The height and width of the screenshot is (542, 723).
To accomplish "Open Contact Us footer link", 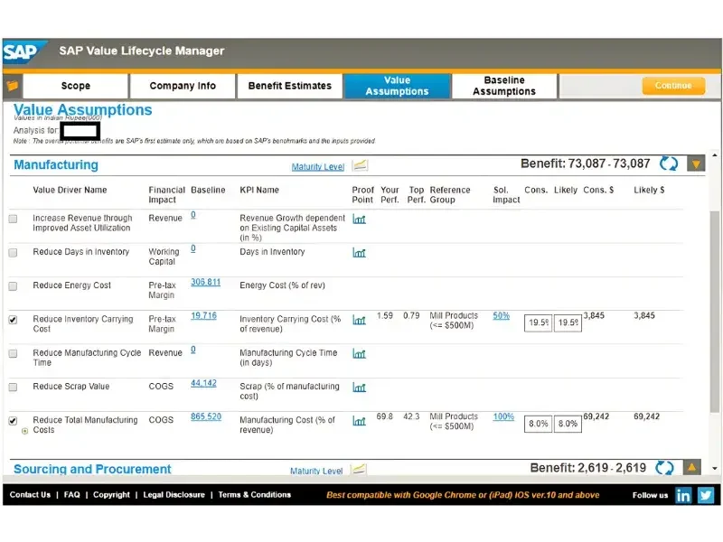I will 30,494.
